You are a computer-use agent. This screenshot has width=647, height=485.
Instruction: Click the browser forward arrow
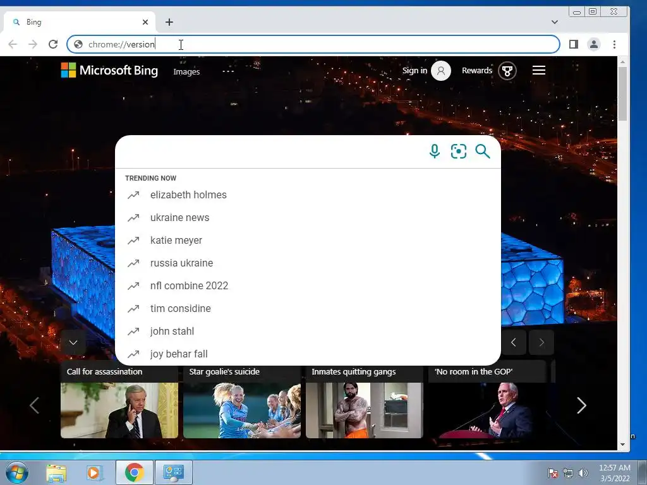pos(33,44)
